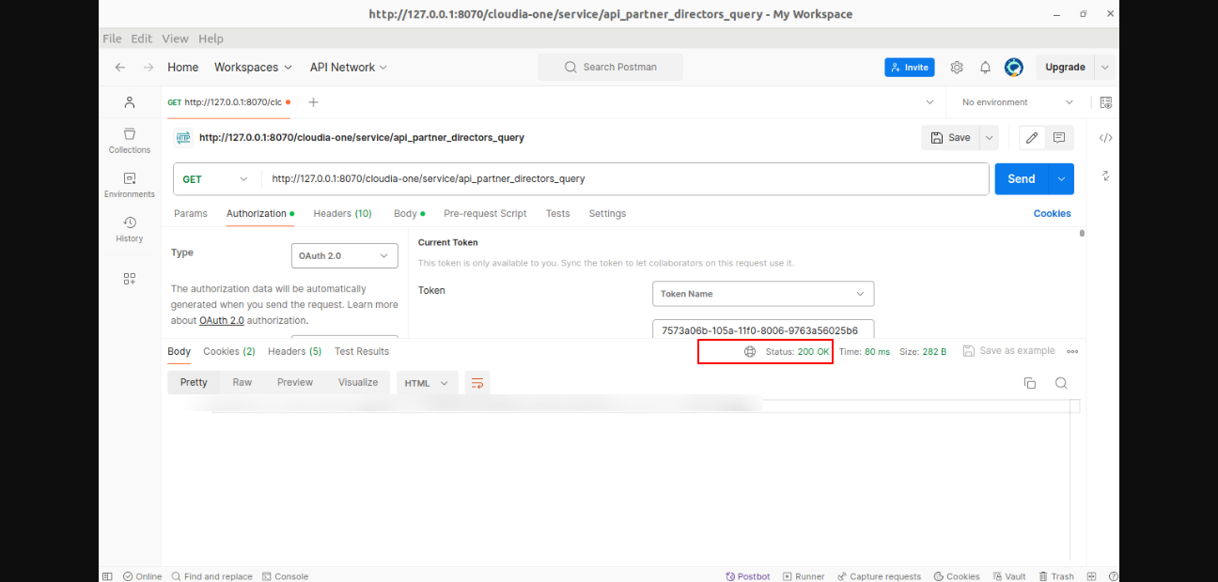Click the Send button
This screenshot has height=582, width=1218.
(x=1022, y=179)
